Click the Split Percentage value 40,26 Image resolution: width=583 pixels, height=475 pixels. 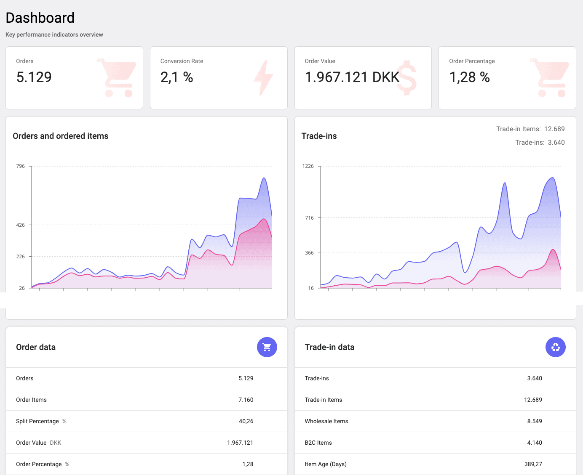(246, 421)
